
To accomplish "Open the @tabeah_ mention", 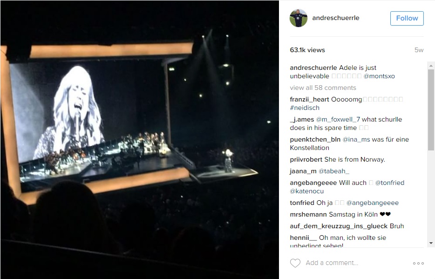I will pyautogui.click(x=334, y=171).
